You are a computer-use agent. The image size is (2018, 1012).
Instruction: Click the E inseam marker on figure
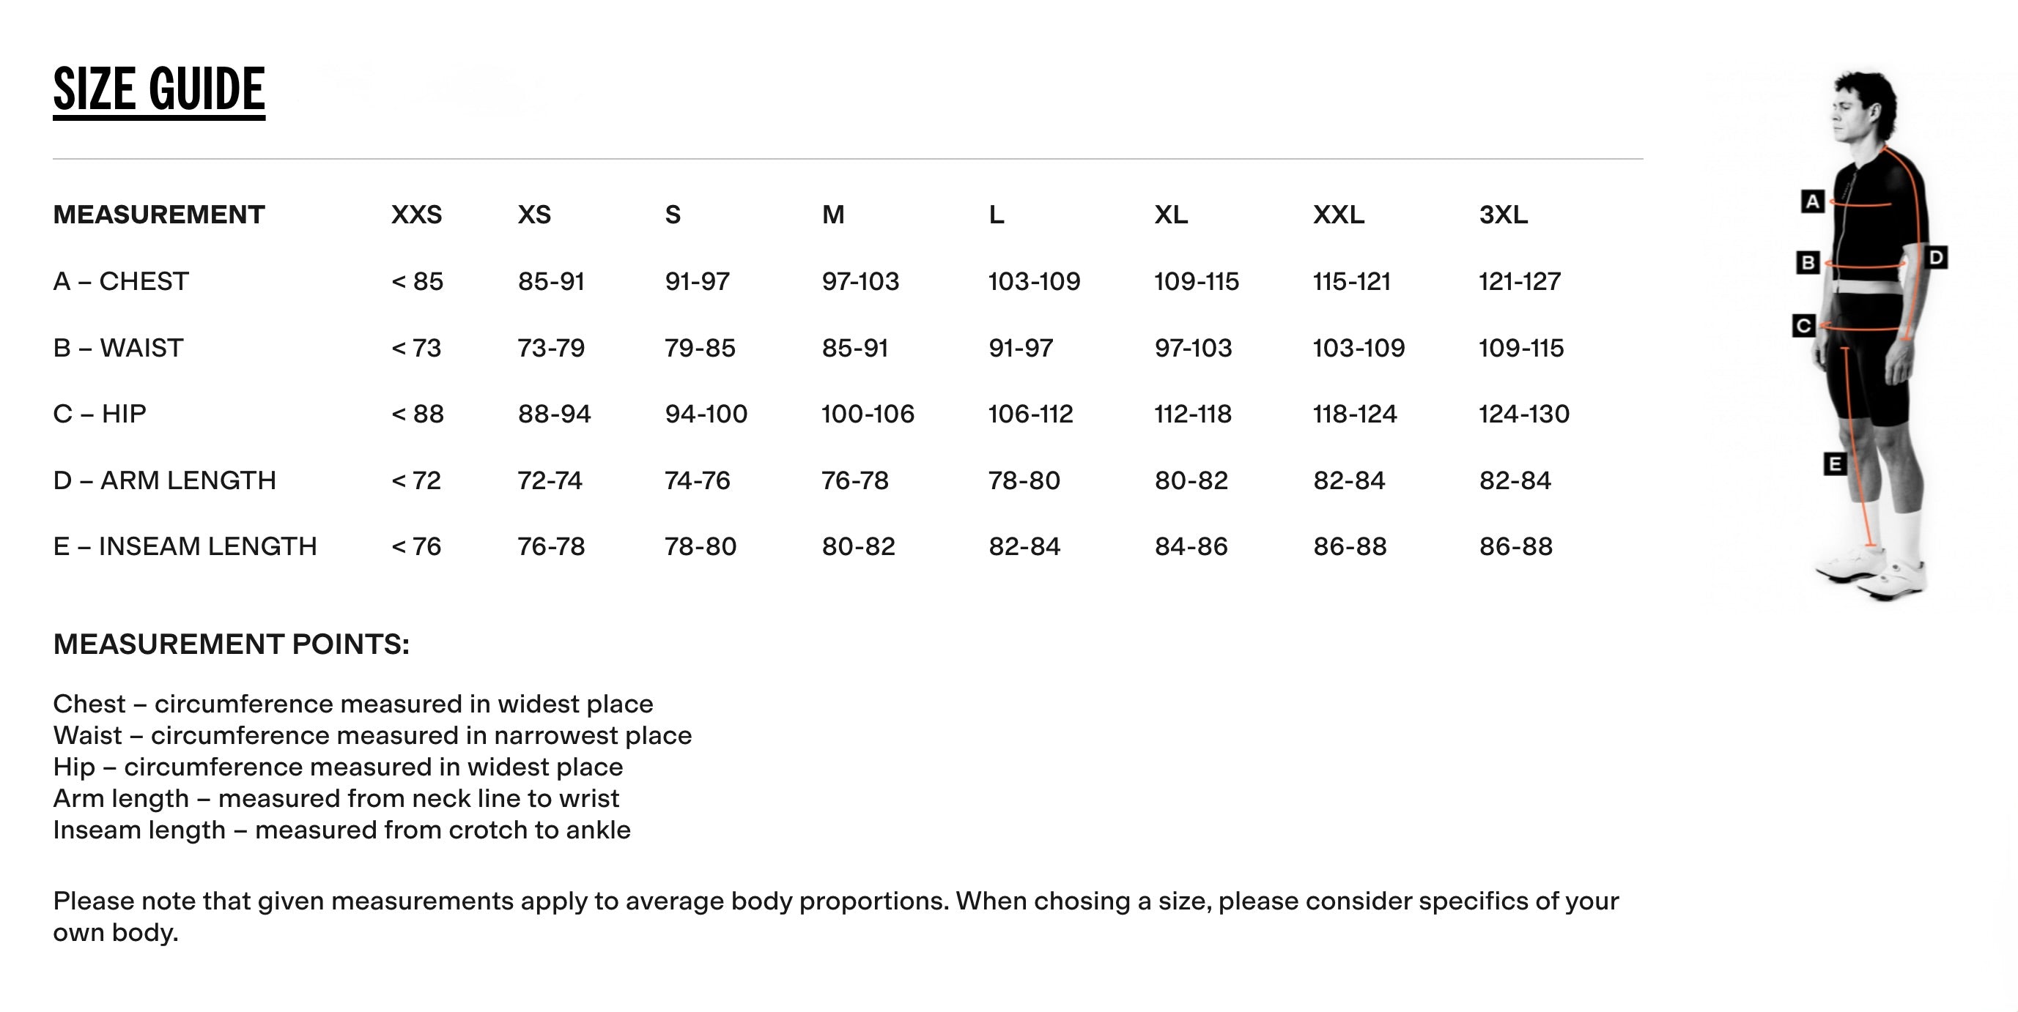click(x=1835, y=464)
